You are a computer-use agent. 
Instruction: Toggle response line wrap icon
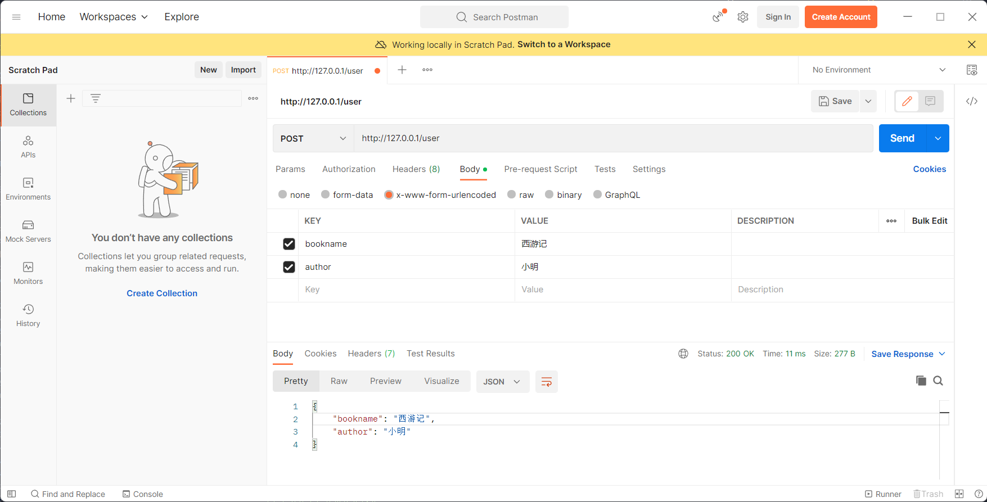tap(546, 382)
